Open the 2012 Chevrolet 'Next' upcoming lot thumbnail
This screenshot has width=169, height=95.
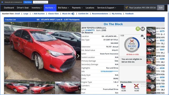(x=151, y=31)
